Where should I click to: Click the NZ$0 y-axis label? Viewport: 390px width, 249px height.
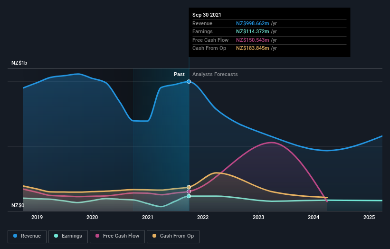click(x=18, y=205)
